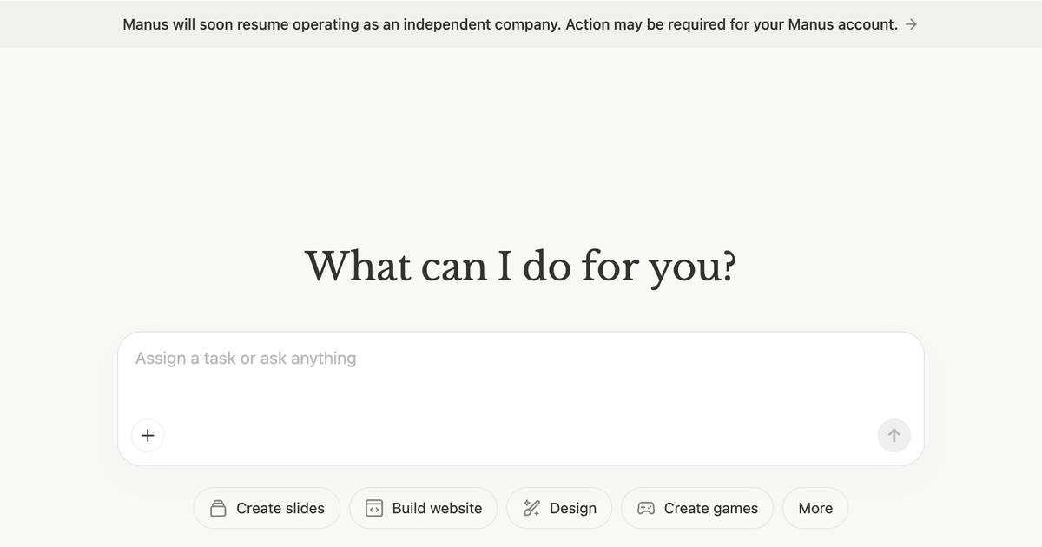Click the gamepad icon on Create games
This screenshot has width=1042, height=547.
pos(646,508)
